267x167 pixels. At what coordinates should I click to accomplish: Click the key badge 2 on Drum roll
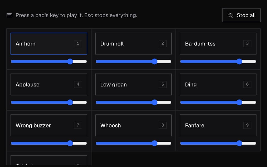pos(163,43)
